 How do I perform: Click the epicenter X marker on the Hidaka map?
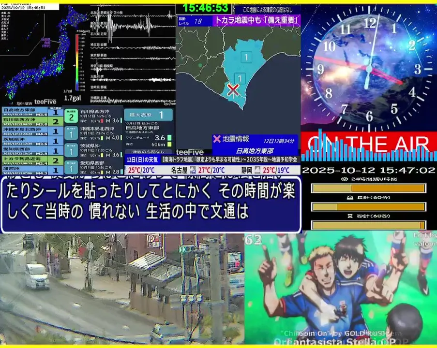pyautogui.click(x=233, y=89)
